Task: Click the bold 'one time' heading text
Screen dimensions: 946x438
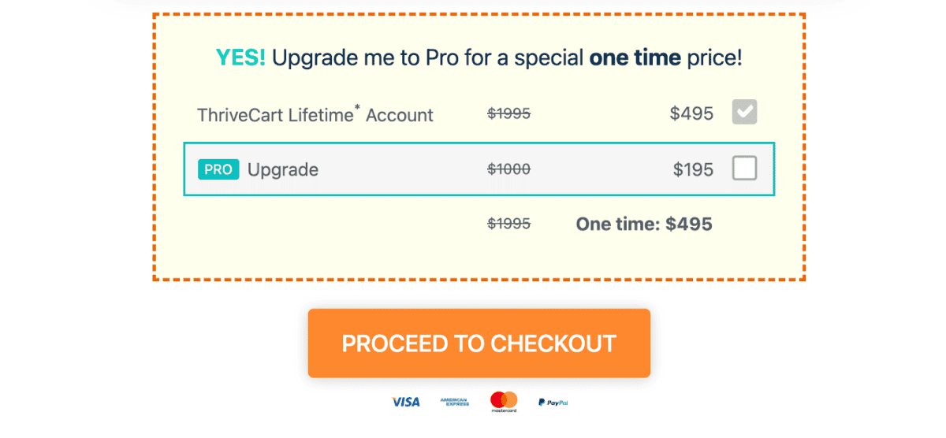Action: tap(635, 58)
